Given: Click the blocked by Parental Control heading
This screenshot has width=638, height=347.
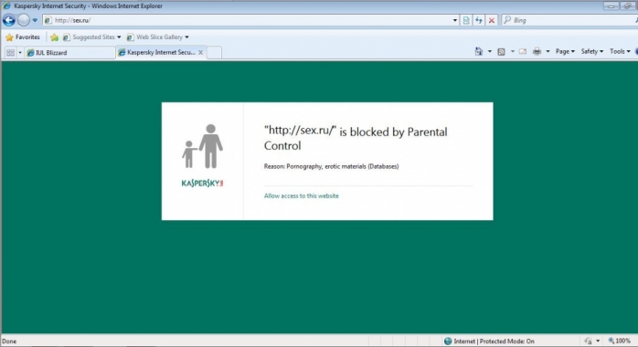Looking at the screenshot, I should [356, 138].
